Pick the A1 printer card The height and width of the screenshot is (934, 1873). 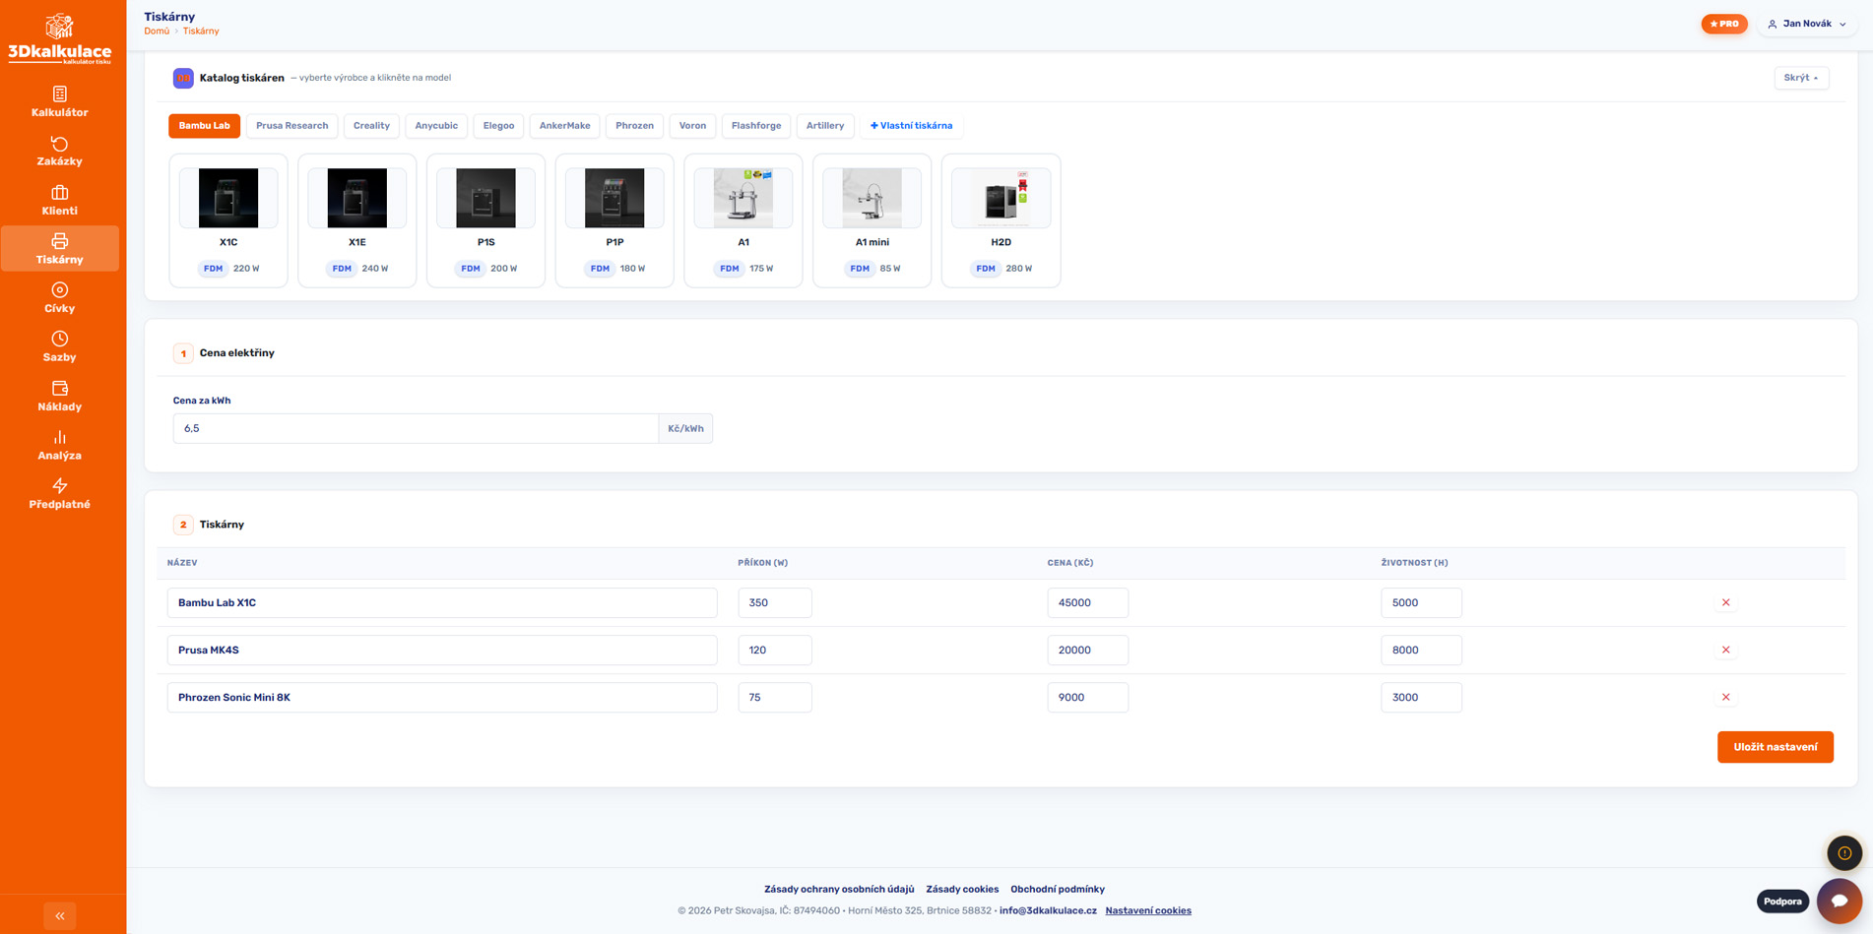coord(743,220)
